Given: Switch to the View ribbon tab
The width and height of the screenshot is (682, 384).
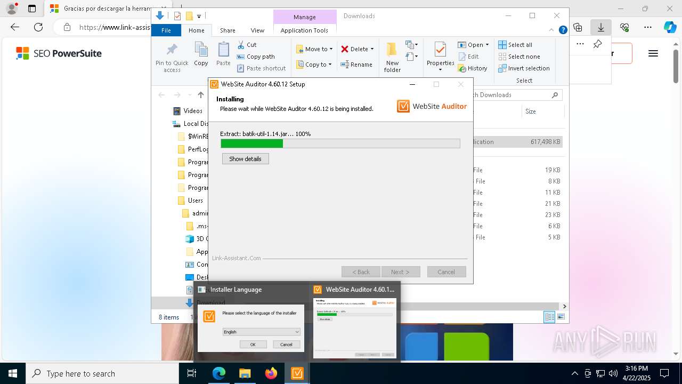Looking at the screenshot, I should [257, 30].
